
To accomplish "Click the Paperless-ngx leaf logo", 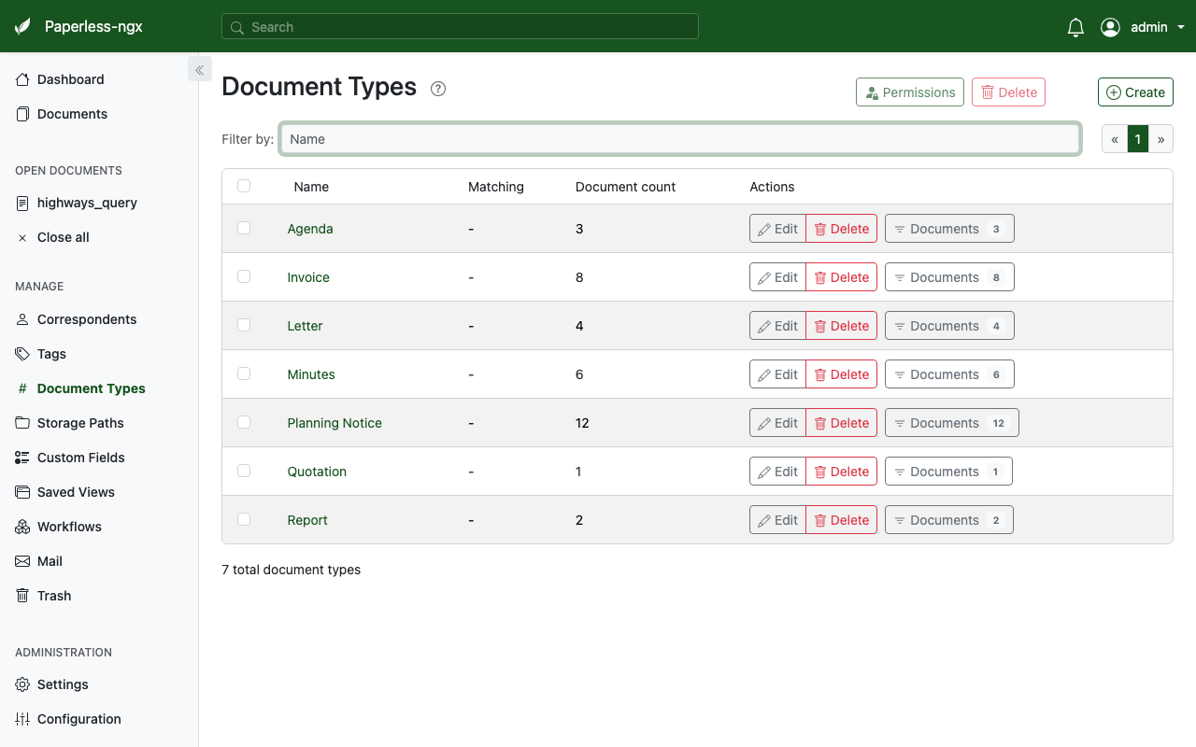I will click(23, 27).
